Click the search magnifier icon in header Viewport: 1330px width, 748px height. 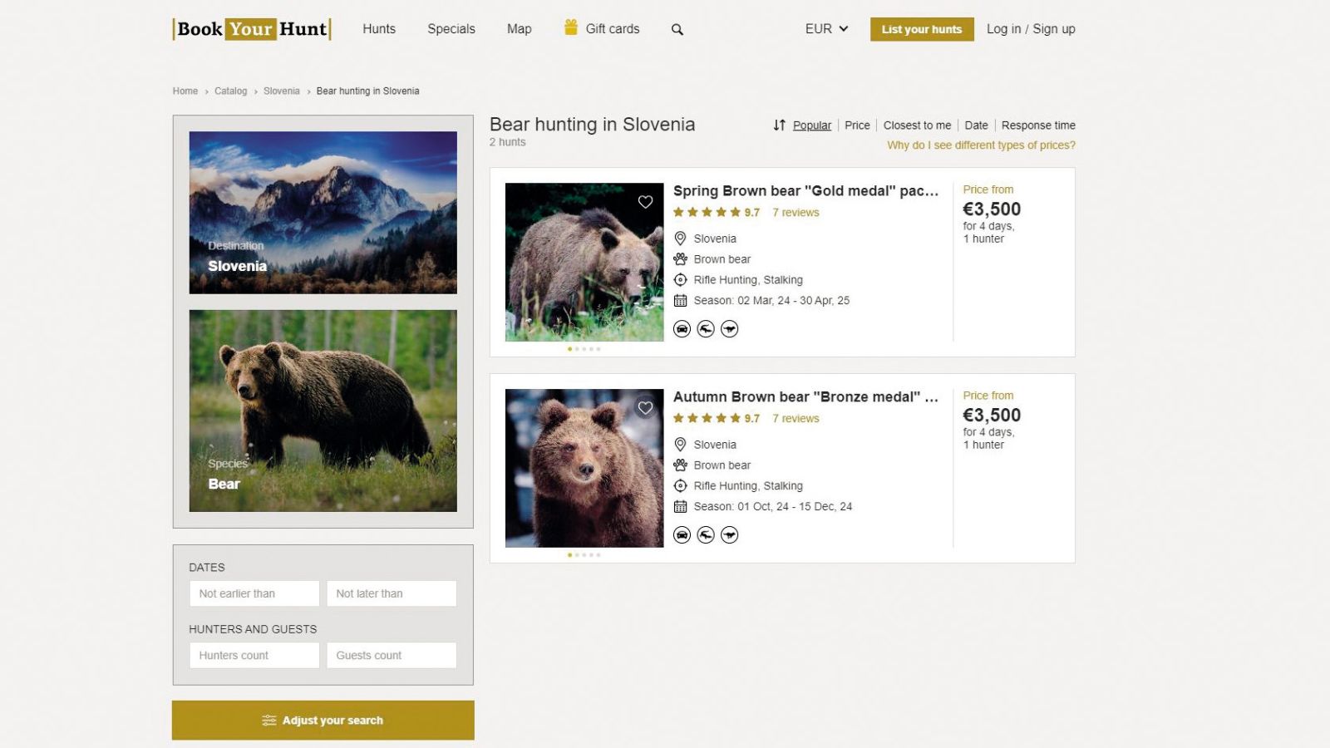click(x=677, y=30)
